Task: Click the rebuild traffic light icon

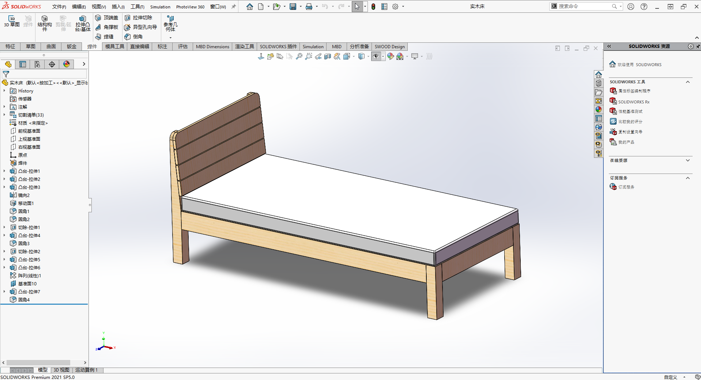Action: point(373,7)
